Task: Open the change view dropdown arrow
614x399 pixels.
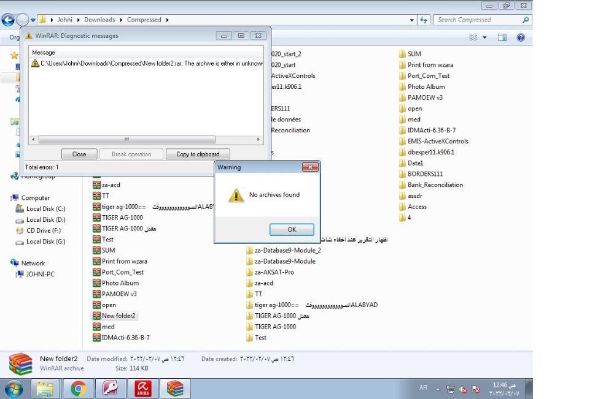Action: (x=484, y=37)
